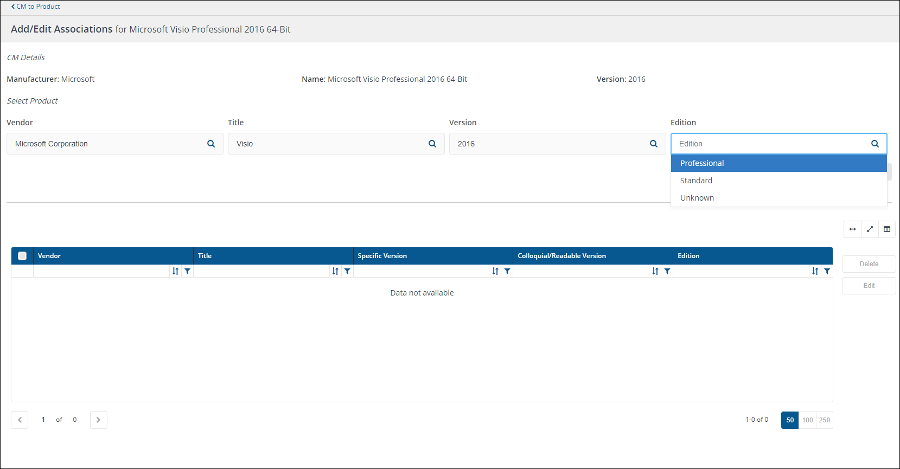Viewport: 900px width, 469px height.
Task: Filter the Edition column
Action: tap(827, 271)
